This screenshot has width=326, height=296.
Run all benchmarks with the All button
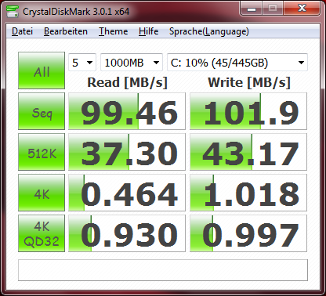[x=42, y=70]
